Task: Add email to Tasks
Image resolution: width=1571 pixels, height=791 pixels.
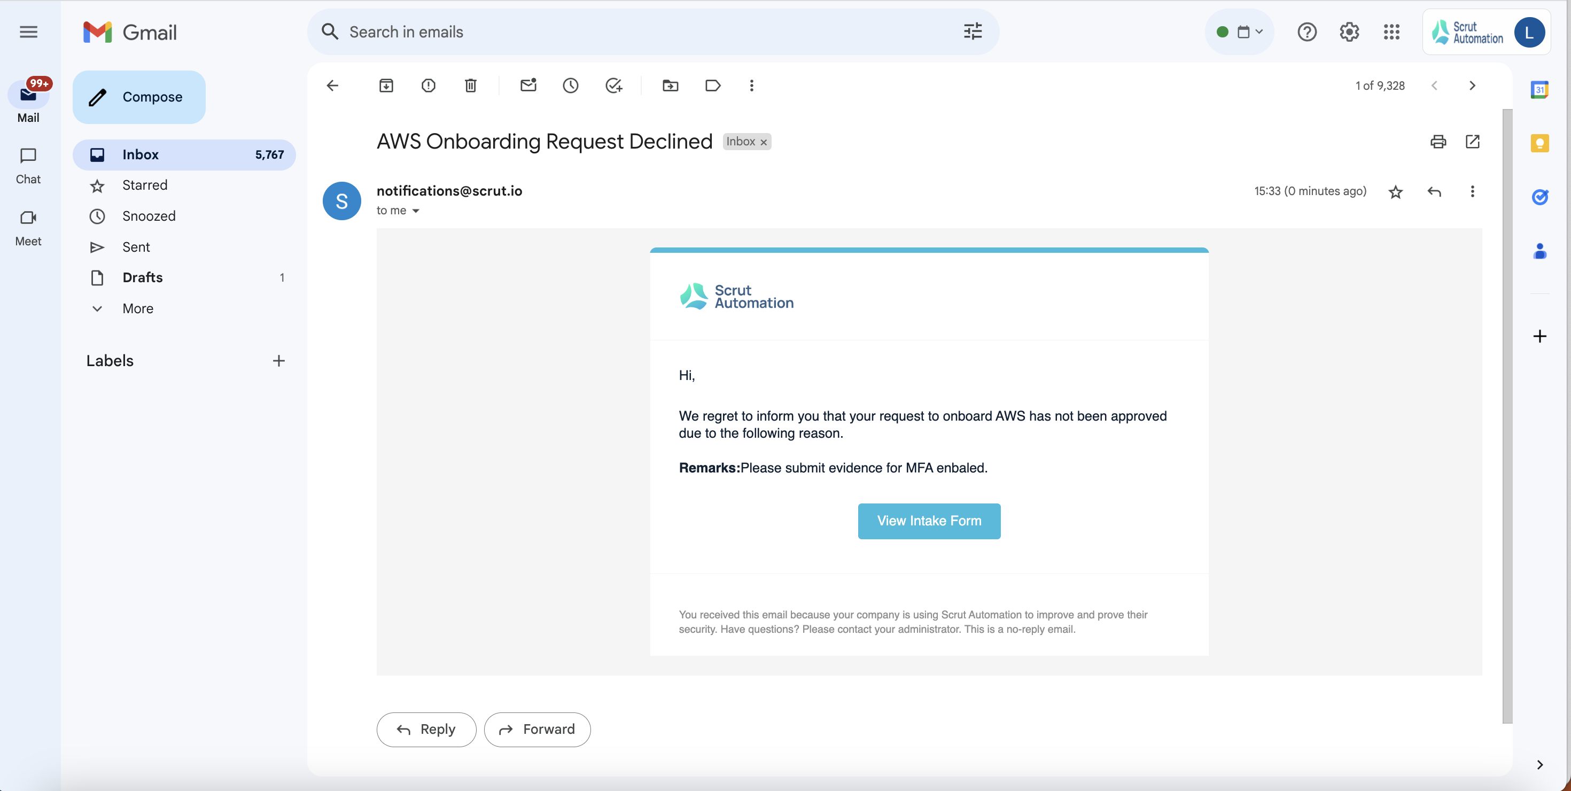Action: 613,86
